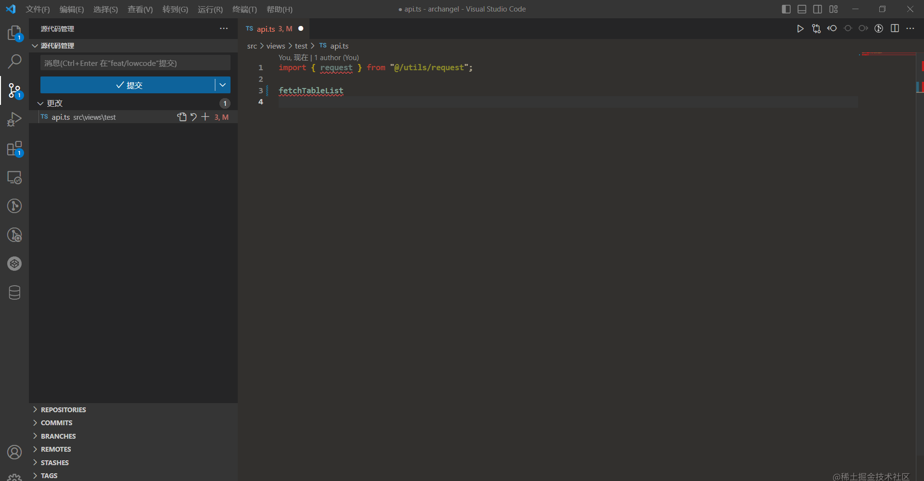The width and height of the screenshot is (924, 481).
Task: Open the Accounts icon
Action: click(14, 452)
